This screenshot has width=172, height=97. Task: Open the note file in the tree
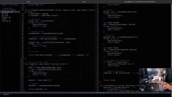(4, 19)
